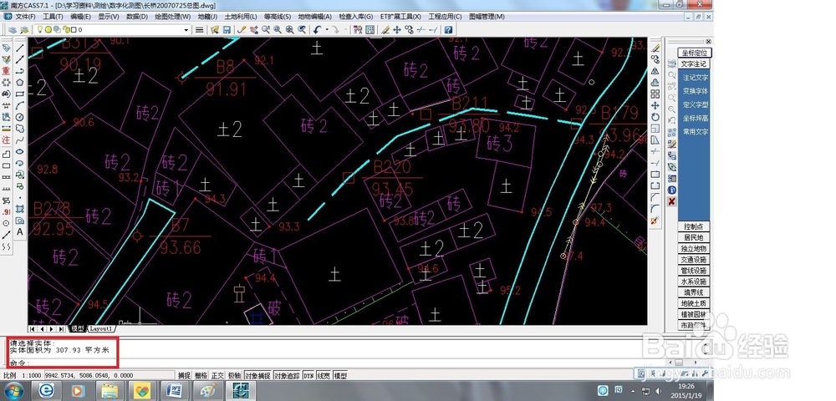Select the Rectangle drawing tool
The height and width of the screenshot is (401, 836).
20,94
